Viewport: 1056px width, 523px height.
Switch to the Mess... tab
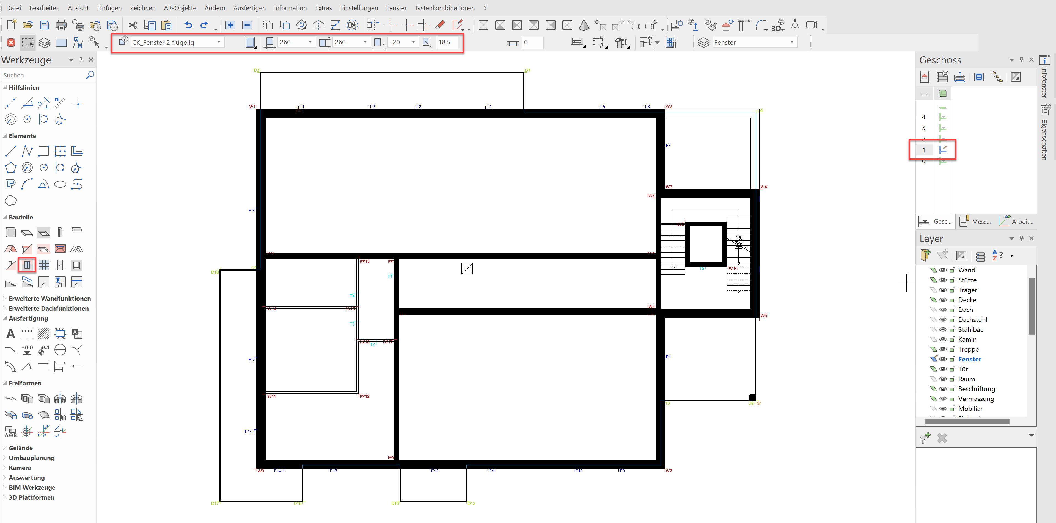tap(975, 222)
